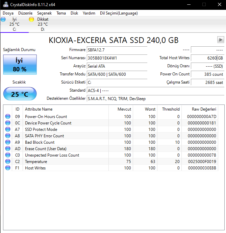Click the Sıcaklık label

(x=19, y=82)
